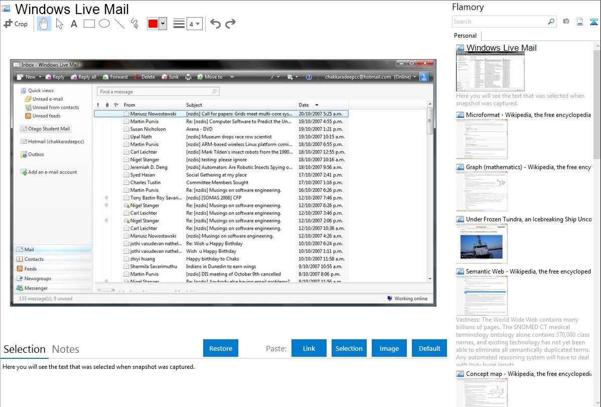
Task: Redo the last annotation
Action: tap(230, 24)
